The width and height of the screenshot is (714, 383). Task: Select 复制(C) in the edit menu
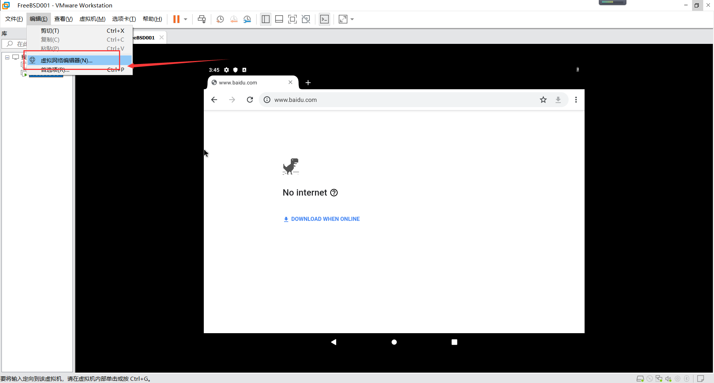(x=80, y=40)
